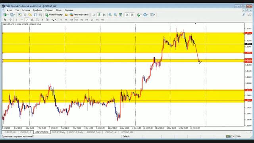Select the Crosshair tool
The width and height of the screenshot is (254, 143).
(10, 20)
